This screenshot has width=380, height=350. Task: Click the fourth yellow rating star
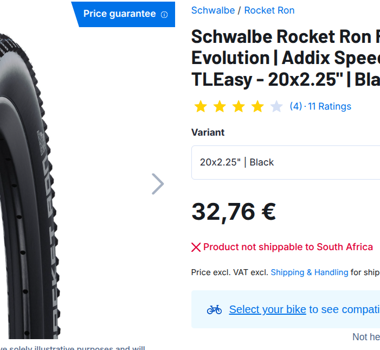point(257,106)
